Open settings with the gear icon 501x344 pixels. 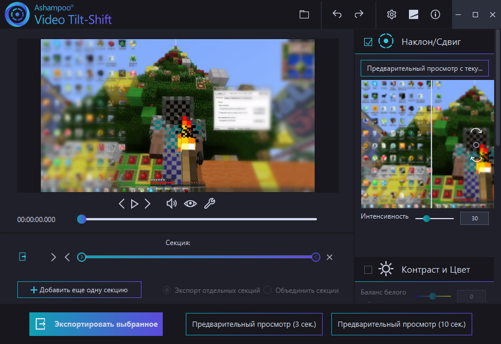pos(391,14)
